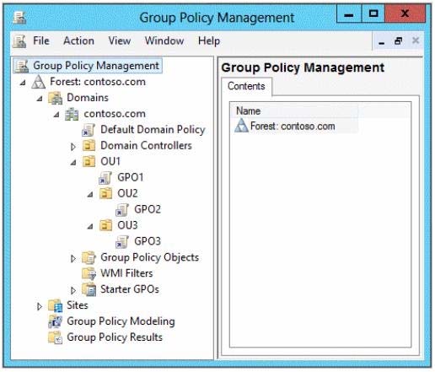Click the Sites folder icon
The height and width of the screenshot is (372, 435).
pyautogui.click(x=55, y=305)
